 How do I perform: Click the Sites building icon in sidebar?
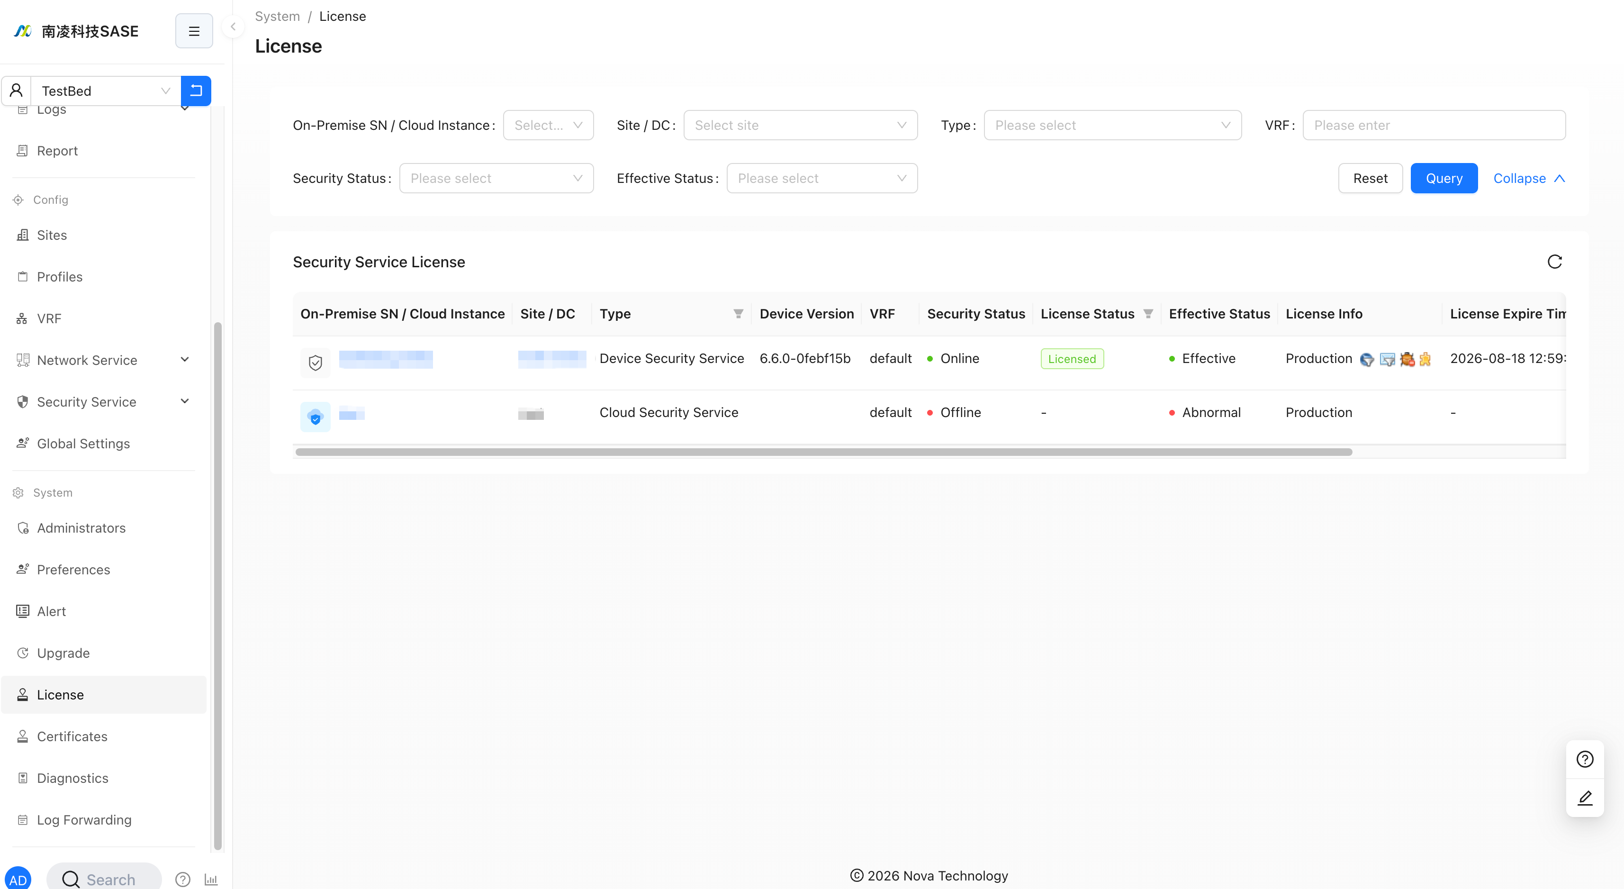tap(23, 235)
